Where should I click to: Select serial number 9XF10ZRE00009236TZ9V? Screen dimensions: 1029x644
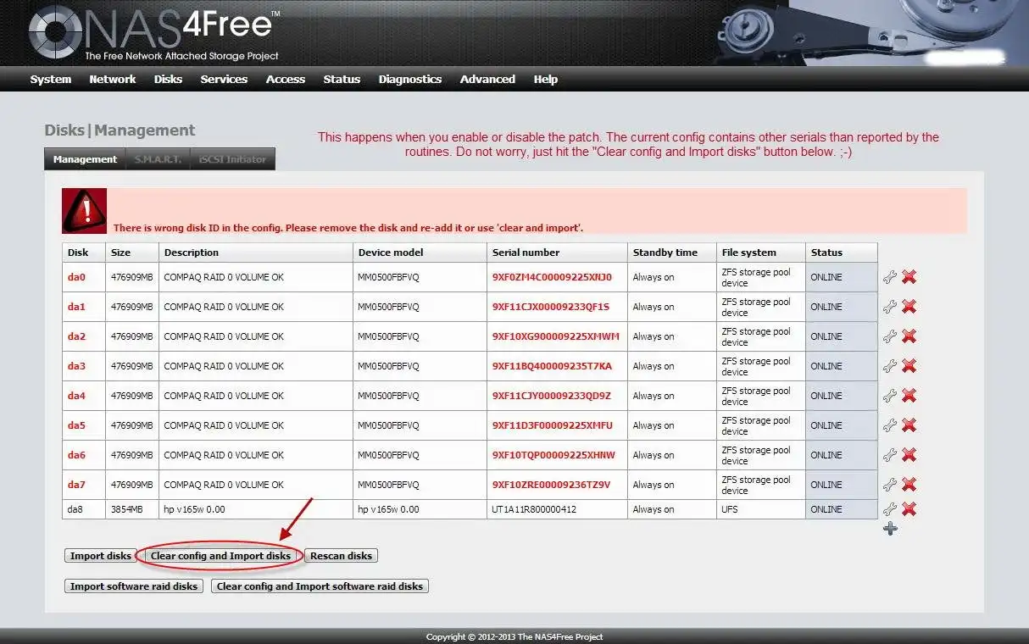coord(551,485)
